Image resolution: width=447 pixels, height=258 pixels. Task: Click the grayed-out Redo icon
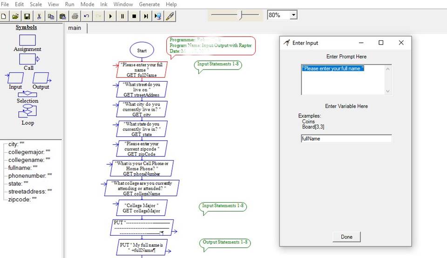click(x=98, y=16)
